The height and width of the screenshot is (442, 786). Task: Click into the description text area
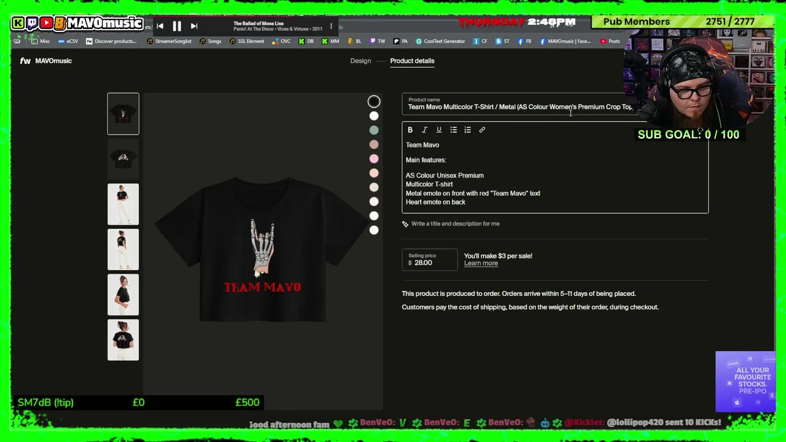tap(555, 175)
